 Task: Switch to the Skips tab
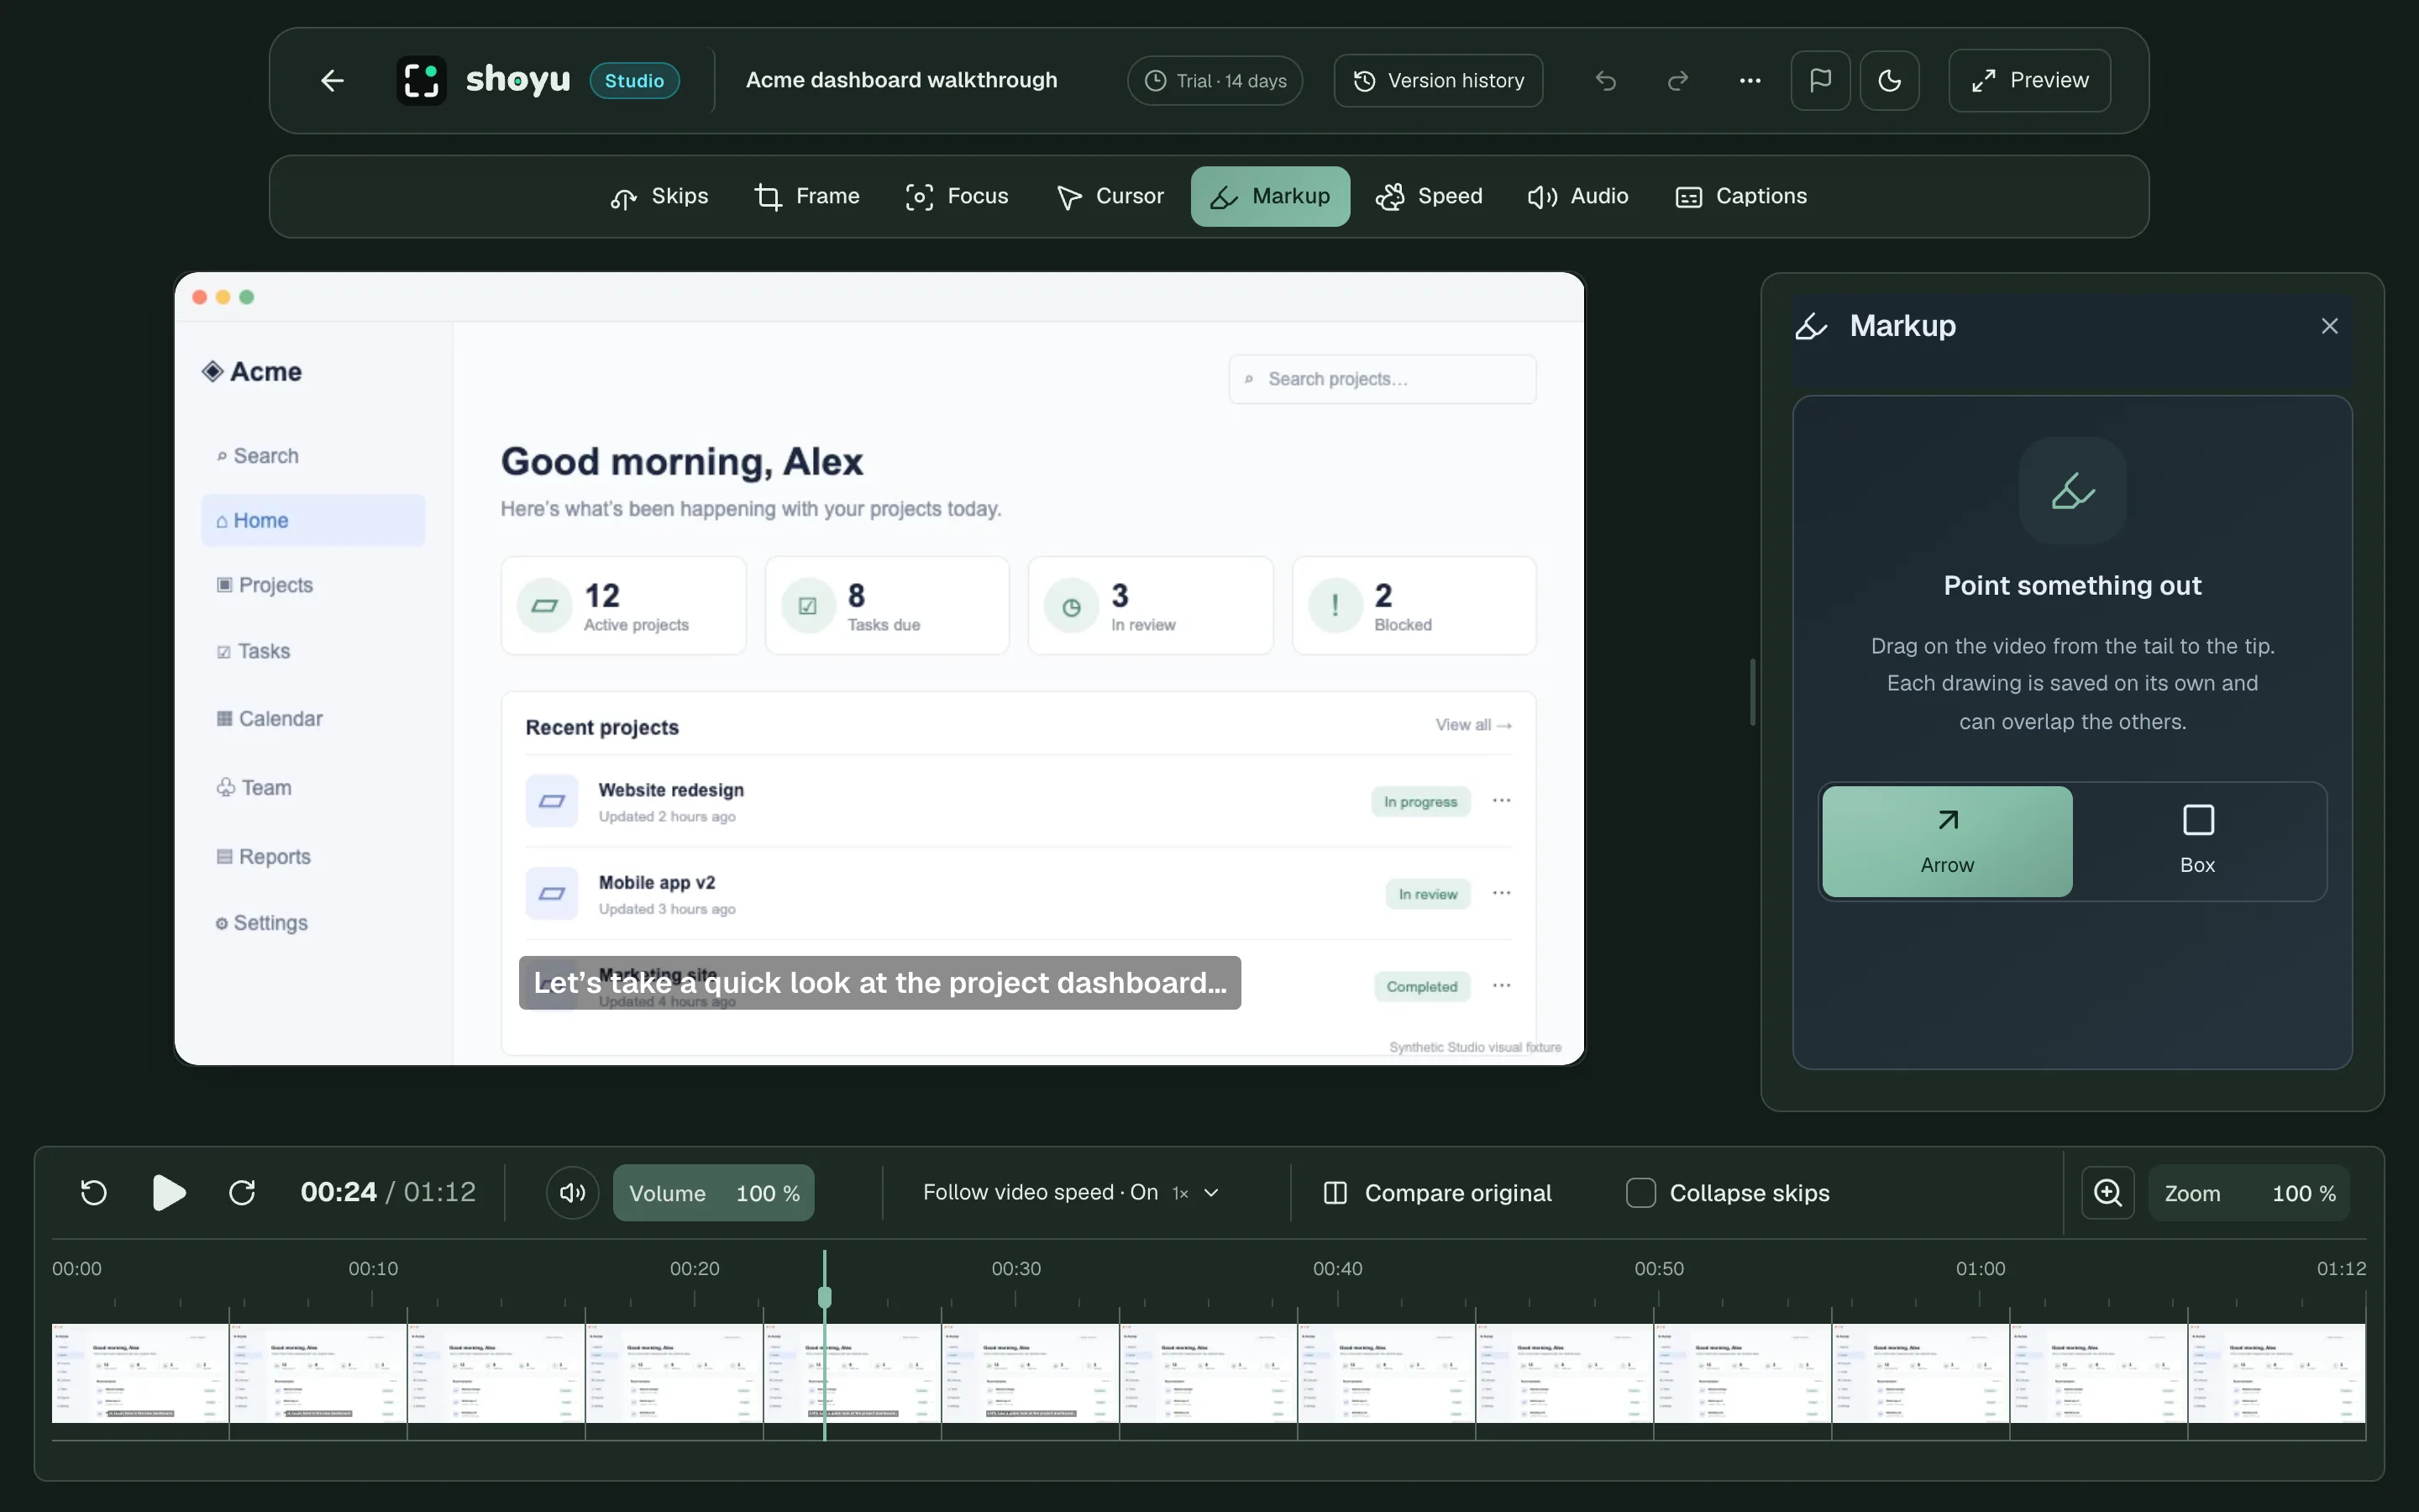coord(659,196)
